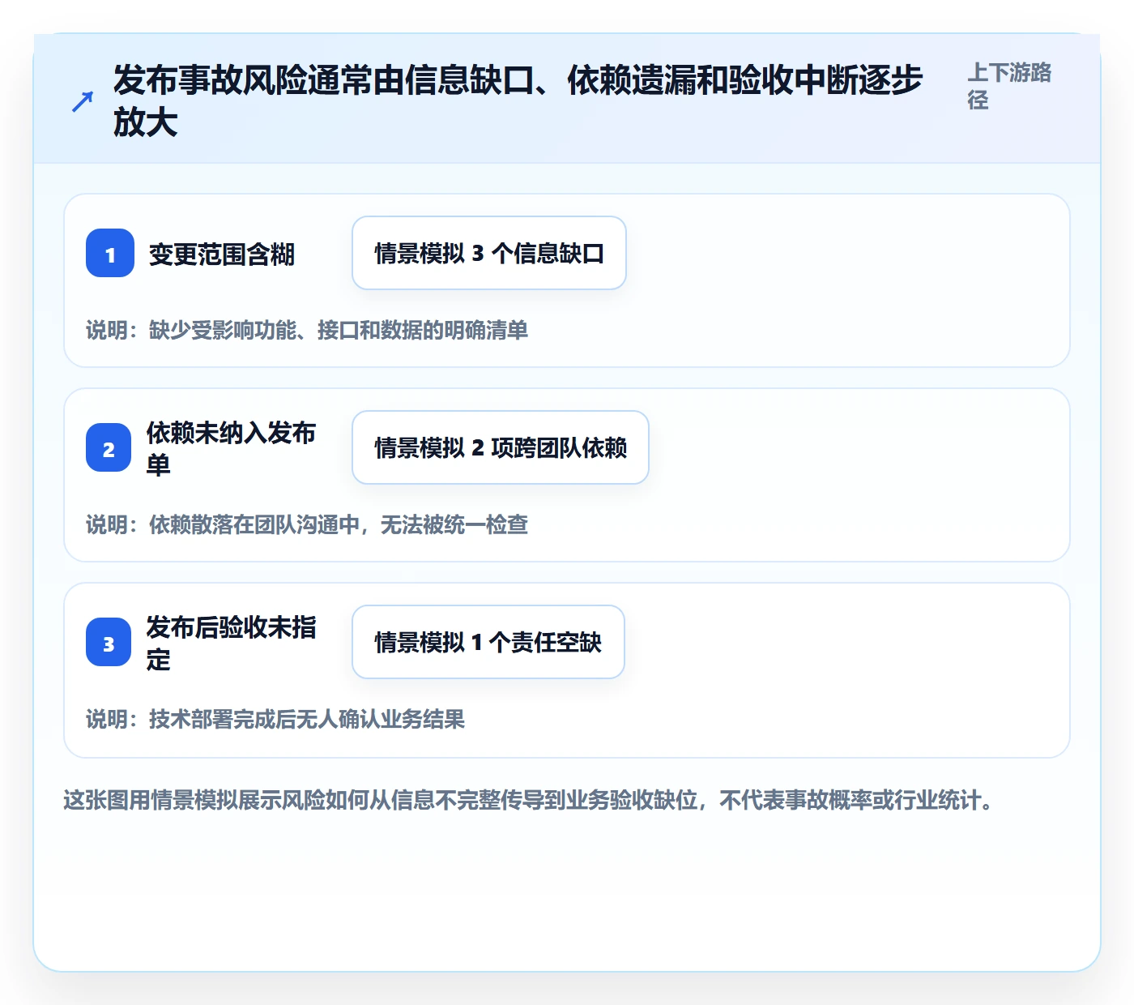Click the 发布后验收未指定 heading
Screen dimensions: 1134x1005
coord(231,643)
